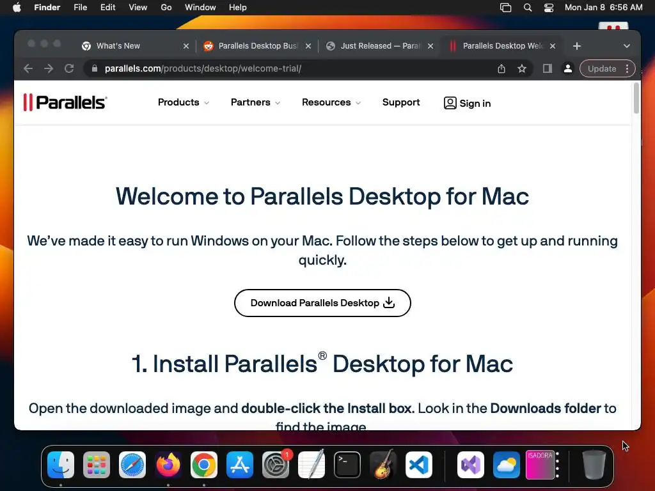Launch Terminal from the Dock
655x491 pixels.
pyautogui.click(x=347, y=465)
